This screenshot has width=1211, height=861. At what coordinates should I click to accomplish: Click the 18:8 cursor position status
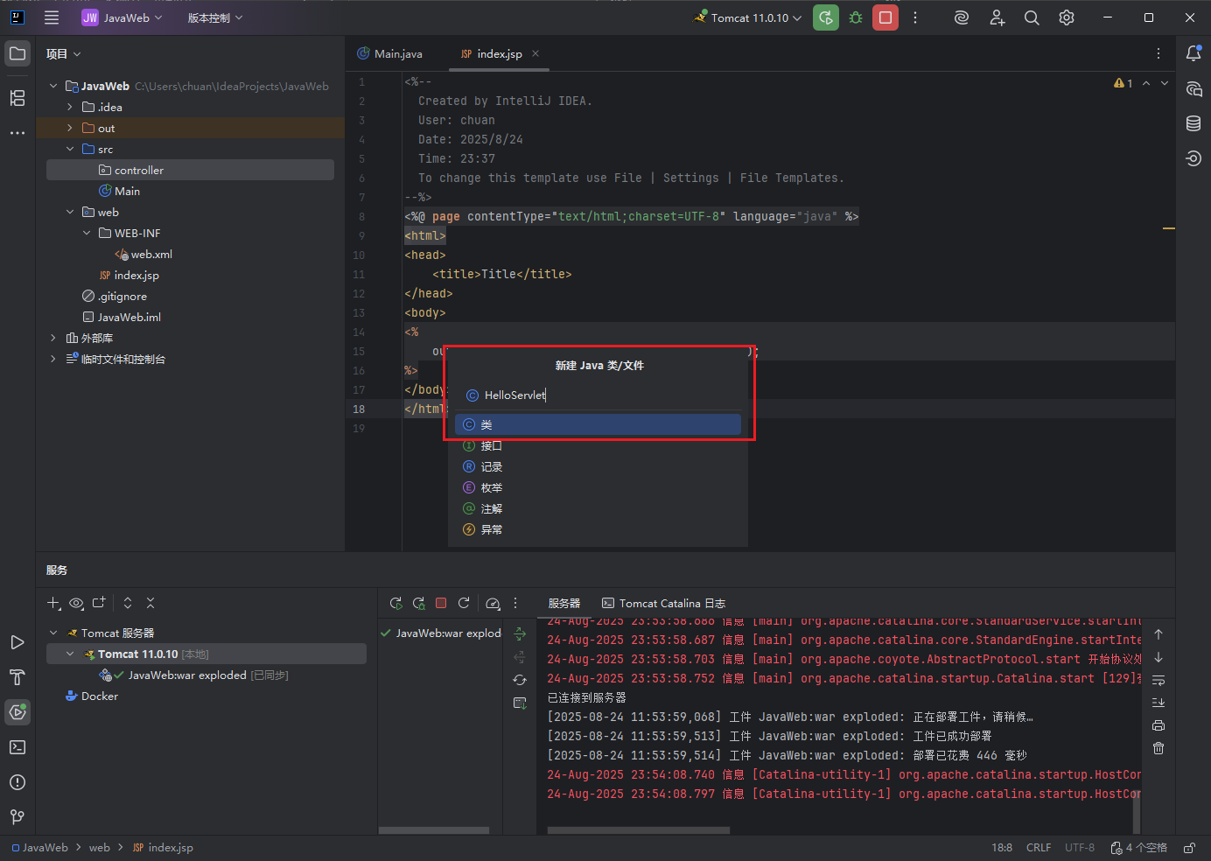point(1002,848)
